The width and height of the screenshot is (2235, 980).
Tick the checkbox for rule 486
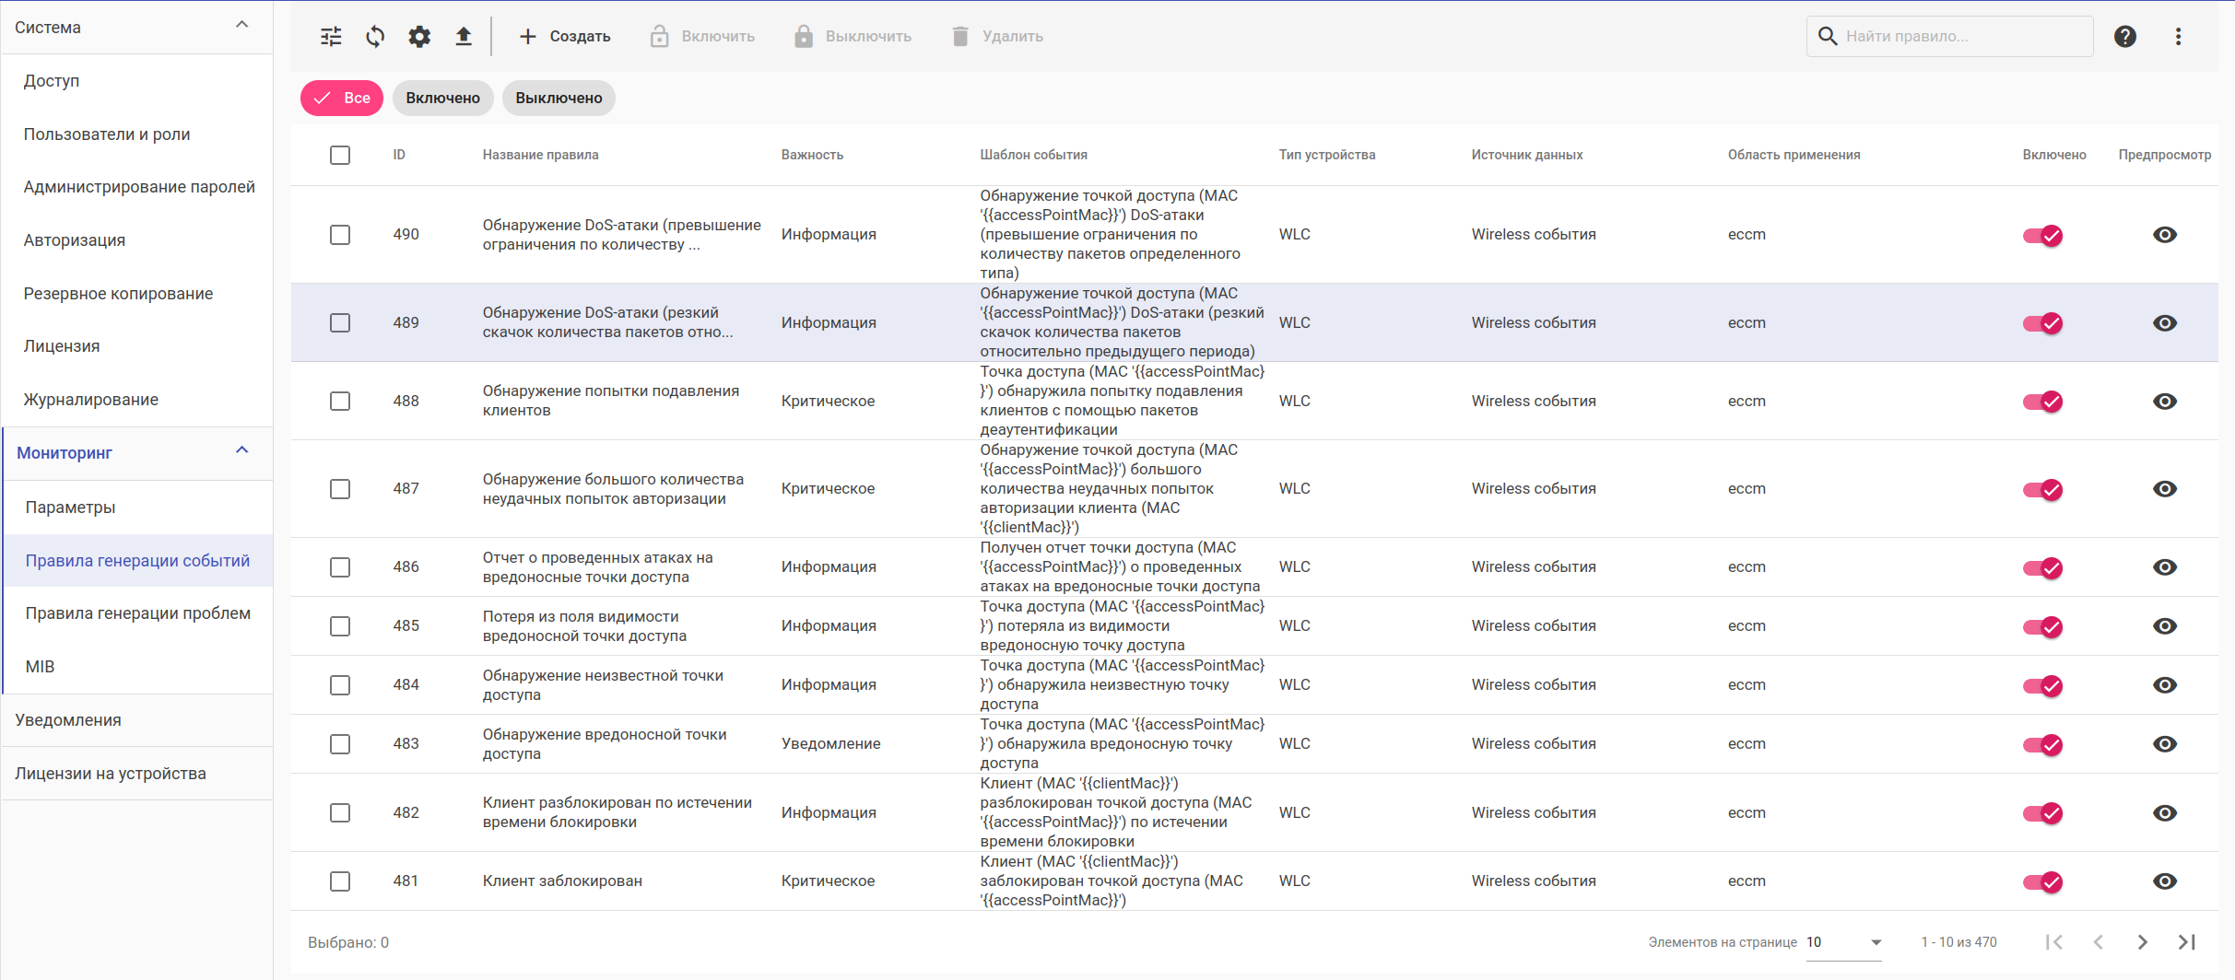(340, 567)
